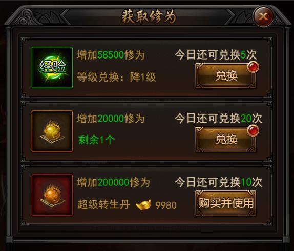Click the 今日还可兑换5次 counter text
The height and width of the screenshot is (251, 294).
pyautogui.click(x=216, y=55)
